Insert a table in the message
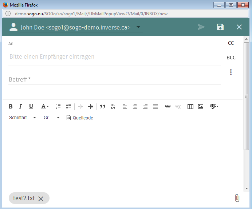 click(x=190, y=106)
